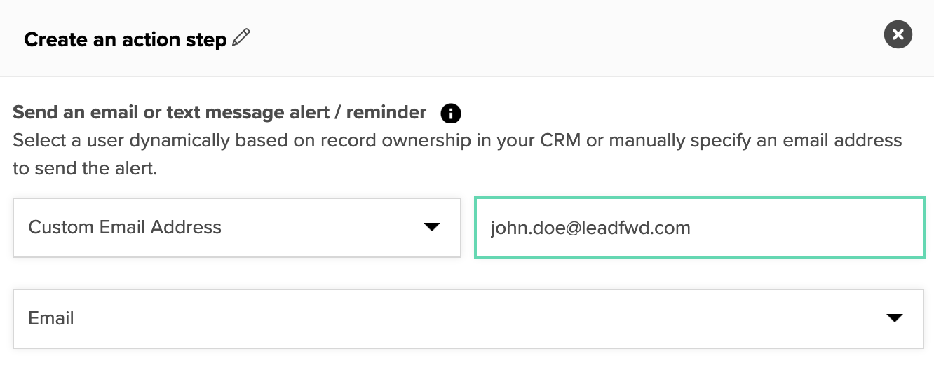934x384 pixels.
Task: Click the caret arrow on the Email selector
Action: coord(894,318)
